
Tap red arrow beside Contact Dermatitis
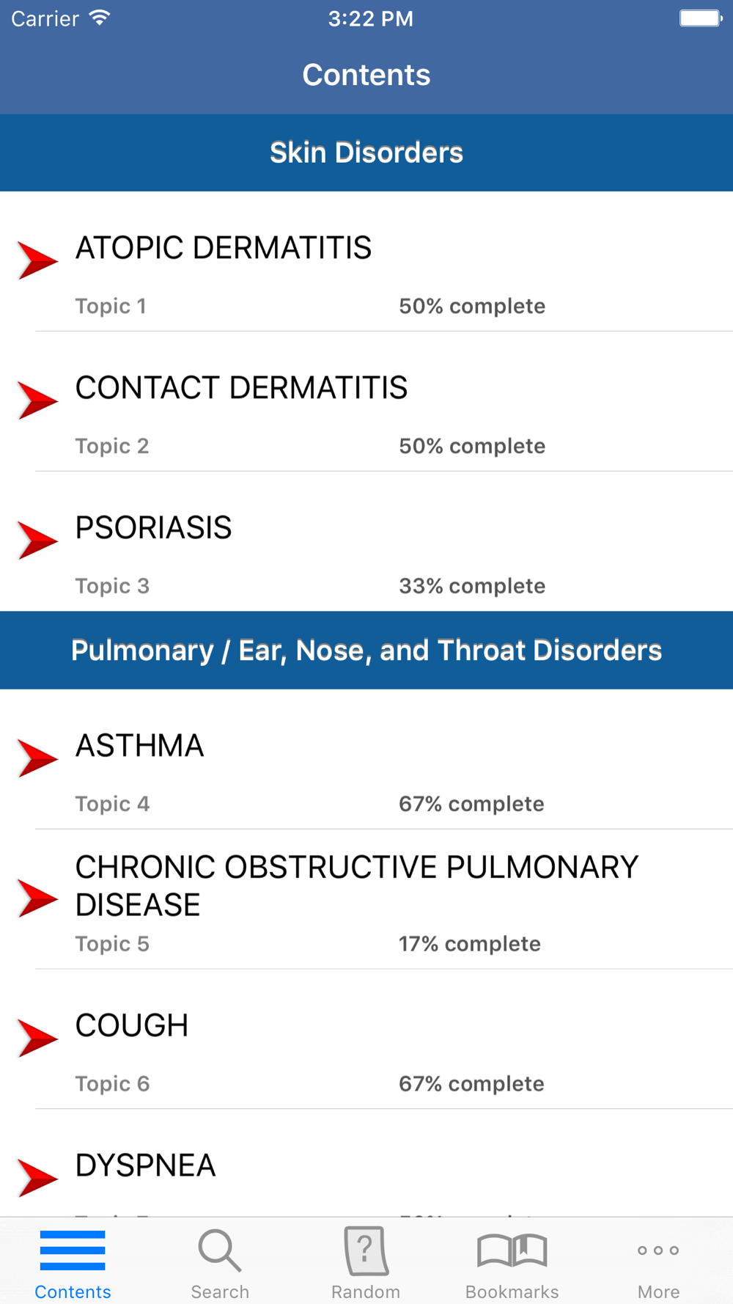(37, 400)
